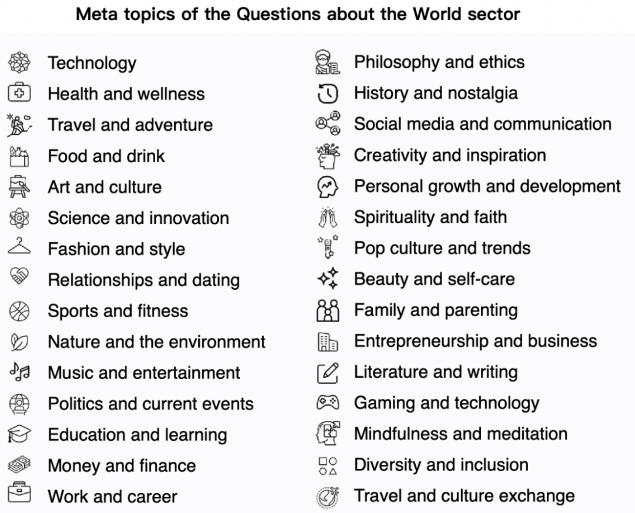635x513 pixels.
Task: Click the leaf icon beside Nature and the environment
Action: coord(18,341)
